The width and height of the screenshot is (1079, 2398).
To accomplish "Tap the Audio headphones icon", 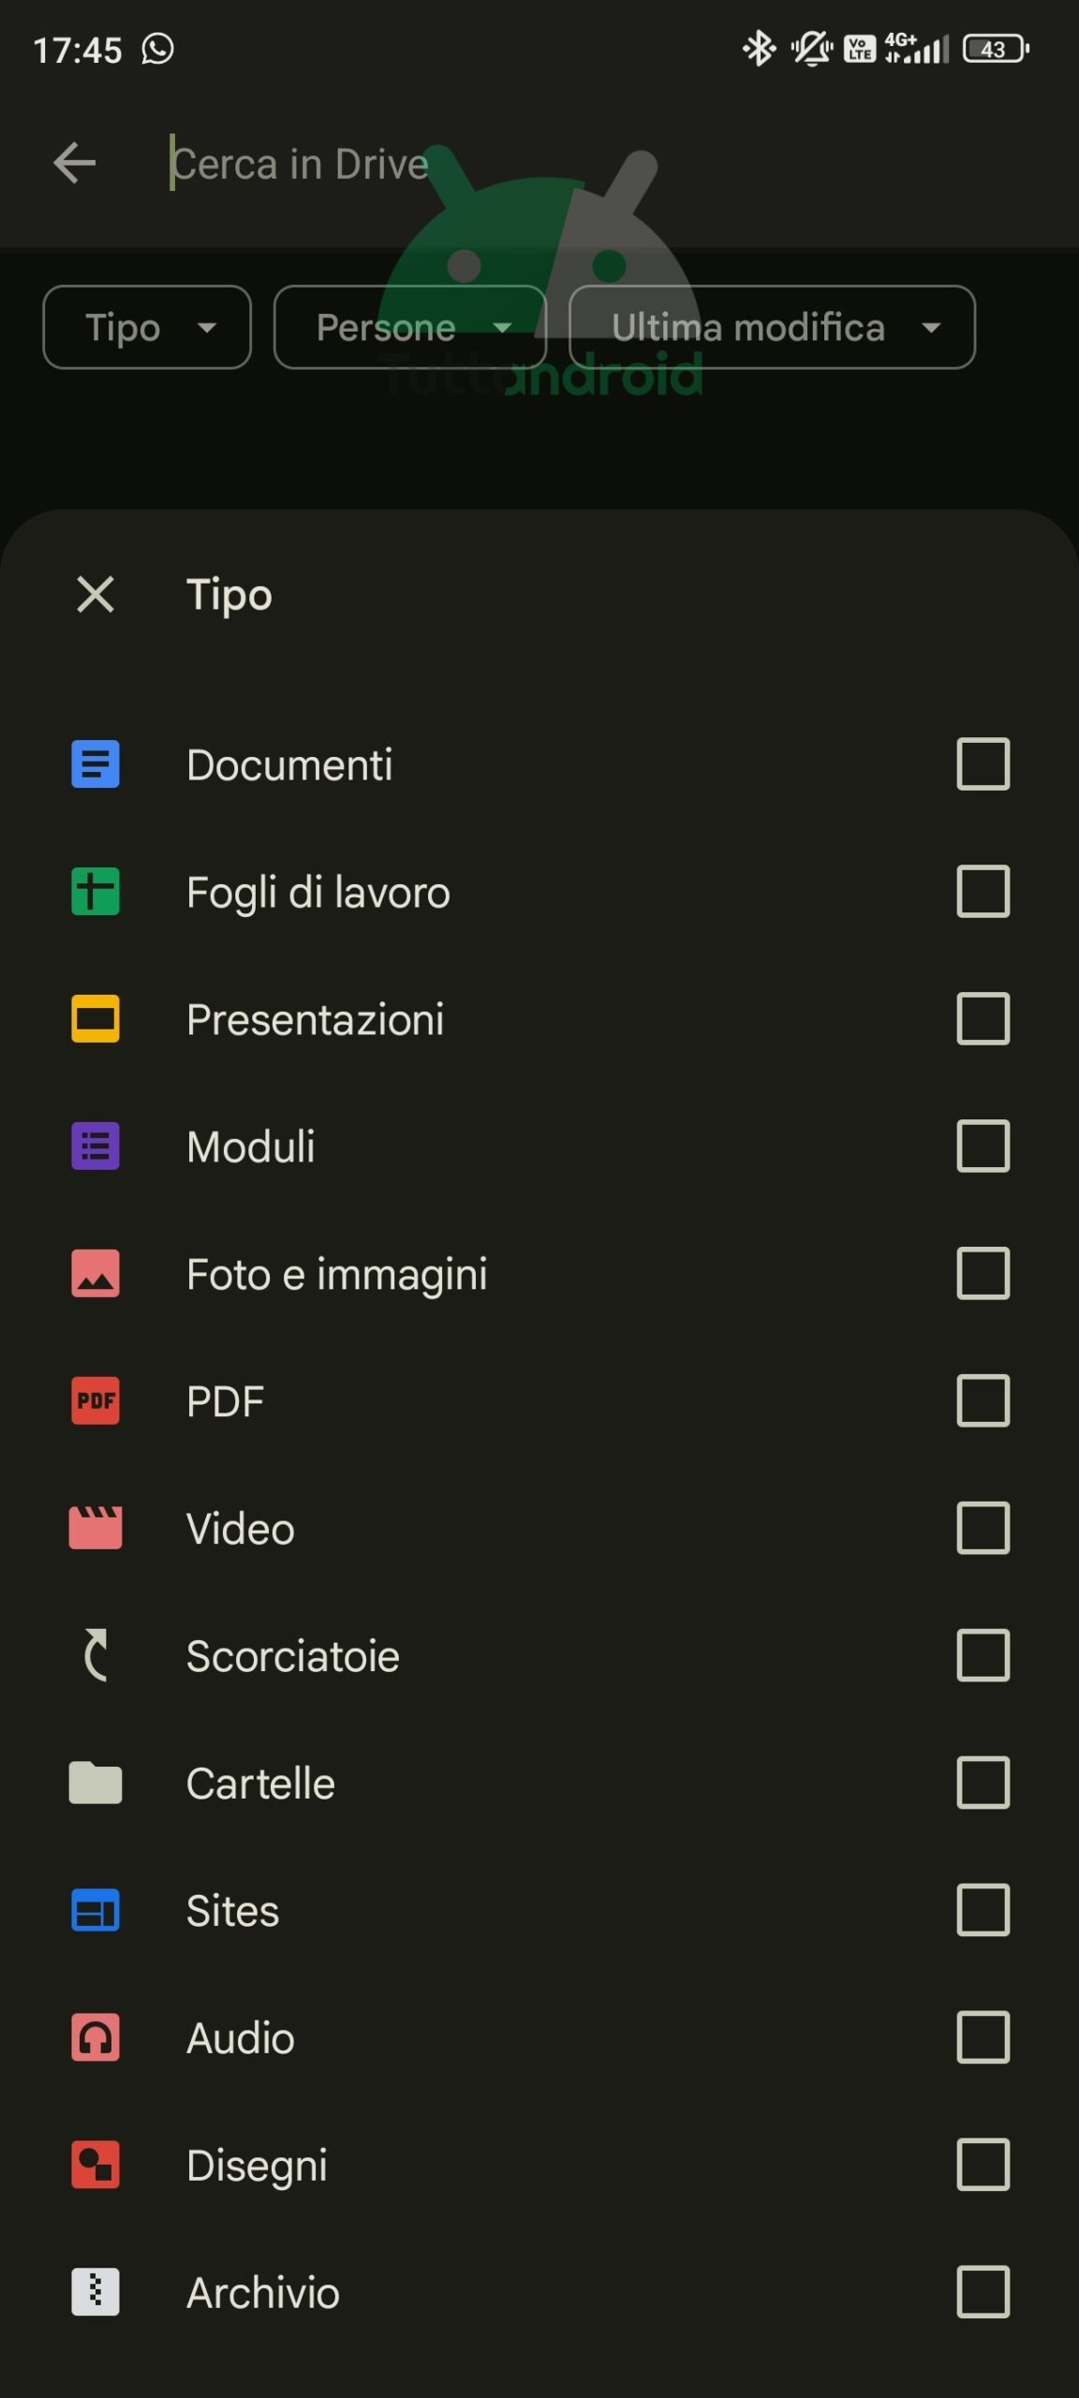I will 96,2037.
